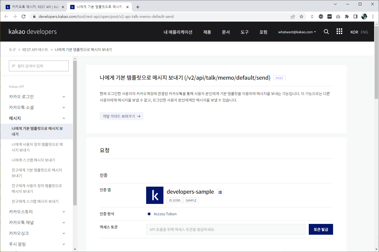Click the browser address bar URL

pos(106,16)
